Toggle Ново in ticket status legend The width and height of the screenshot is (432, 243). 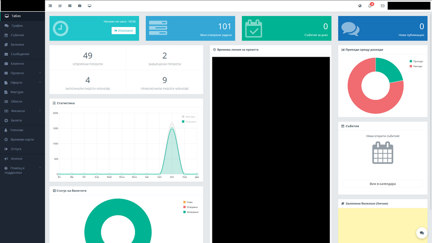click(x=188, y=202)
